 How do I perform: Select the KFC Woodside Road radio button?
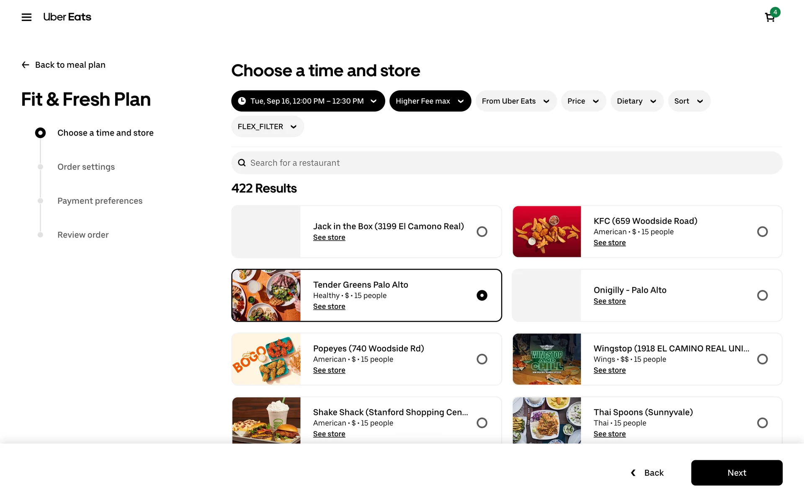(762, 231)
